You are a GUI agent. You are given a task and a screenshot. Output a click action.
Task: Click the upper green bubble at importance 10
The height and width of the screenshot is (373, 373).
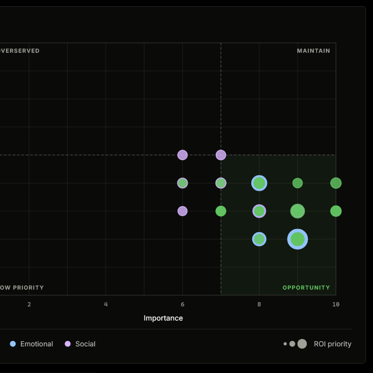coord(336,183)
